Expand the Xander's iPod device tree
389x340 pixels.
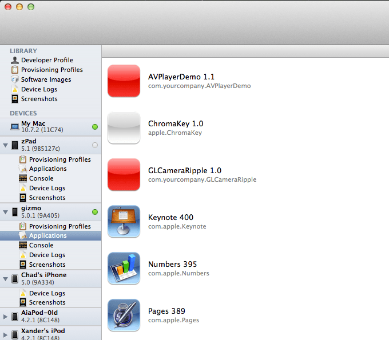(x=5, y=335)
